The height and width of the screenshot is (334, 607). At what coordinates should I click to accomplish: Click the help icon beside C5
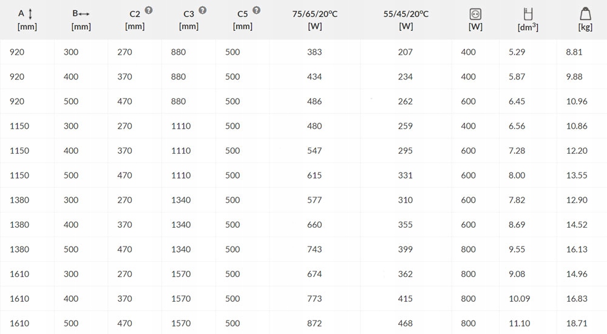pos(256,10)
